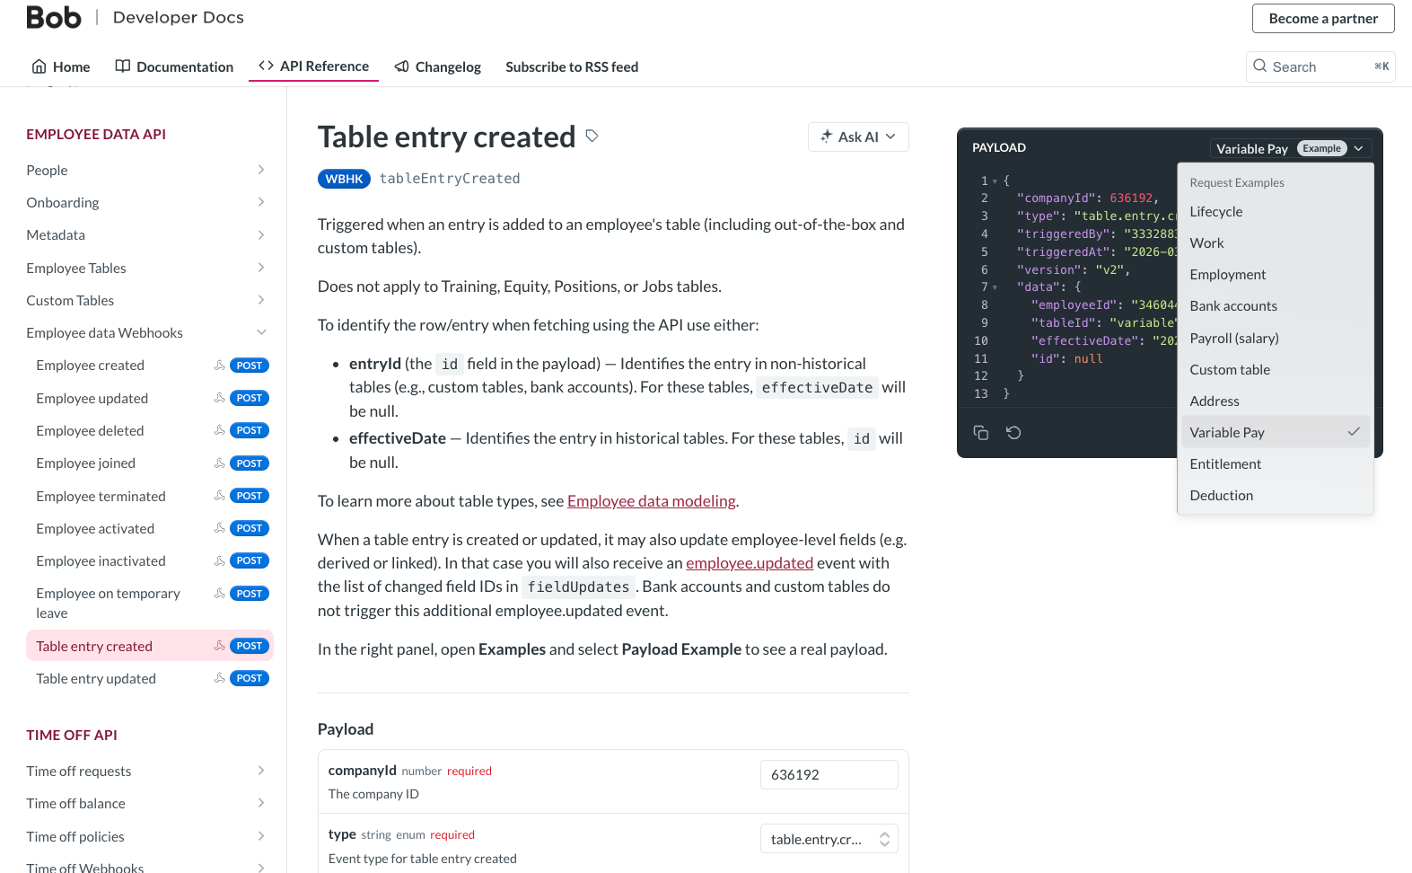The width and height of the screenshot is (1412, 873).
Task: Collapse Employee data Webhooks section
Action: (261, 332)
